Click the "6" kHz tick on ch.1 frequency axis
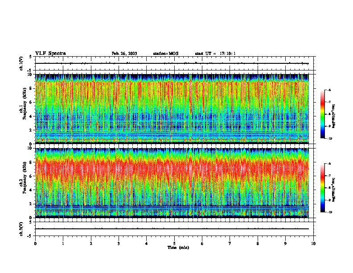353x273 pixels. pos(31,102)
